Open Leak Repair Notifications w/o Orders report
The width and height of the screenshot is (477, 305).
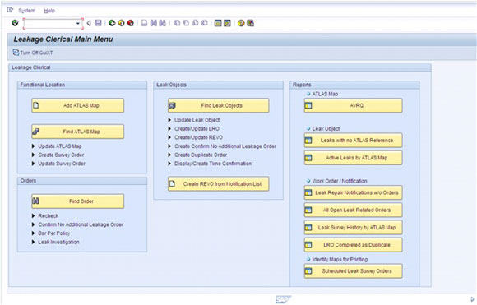click(353, 193)
